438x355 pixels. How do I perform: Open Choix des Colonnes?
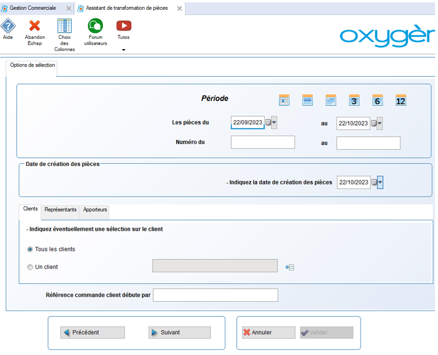point(64,26)
